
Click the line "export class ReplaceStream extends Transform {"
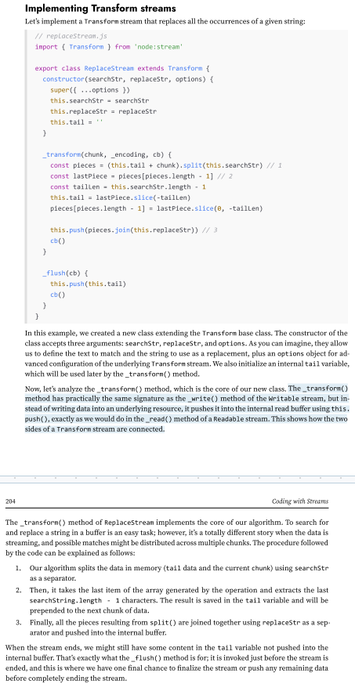[122, 68]
